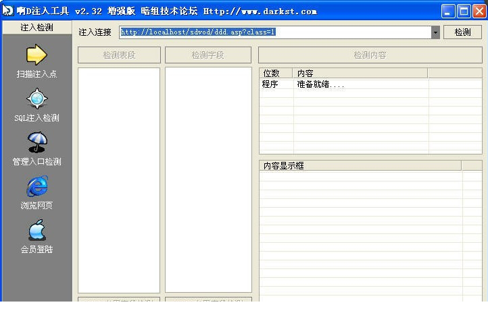Image resolution: width=488 pixels, height=313 pixels.
Task: Launch the 浏览网页 Internet Explorer icon
Action: [37, 186]
